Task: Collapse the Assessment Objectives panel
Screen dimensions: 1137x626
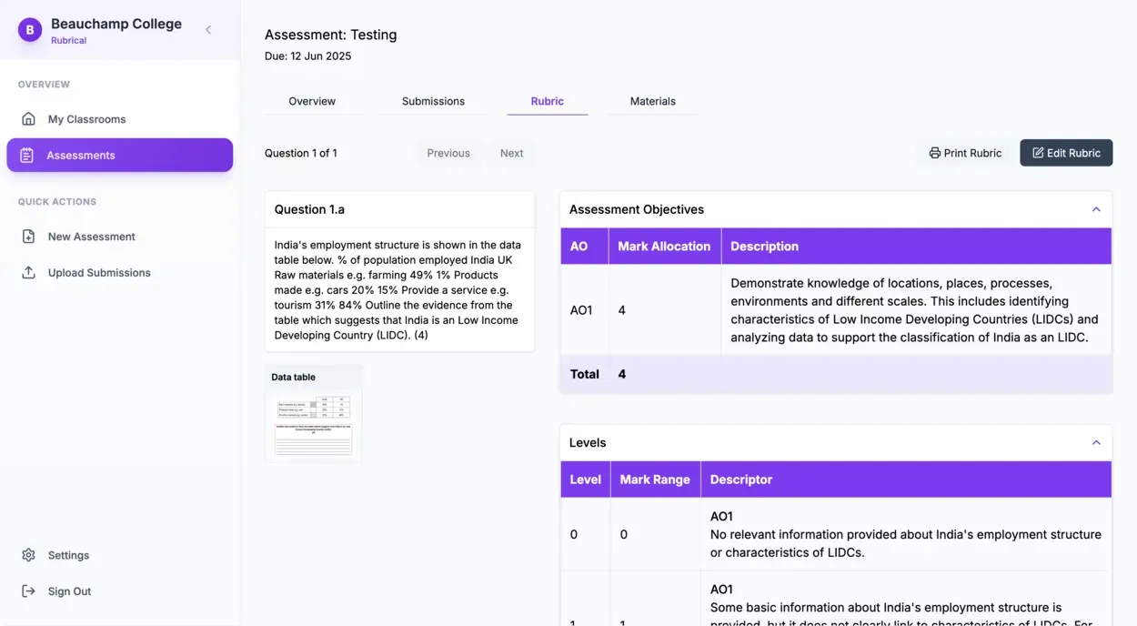Action: point(1096,208)
